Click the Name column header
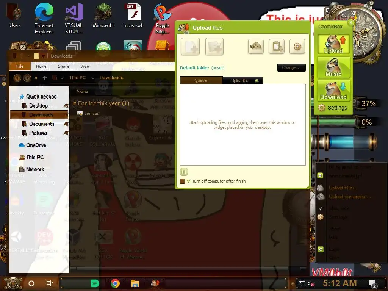 [82, 91]
